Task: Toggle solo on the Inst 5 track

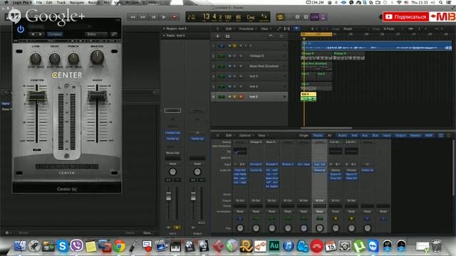Action: (234, 97)
